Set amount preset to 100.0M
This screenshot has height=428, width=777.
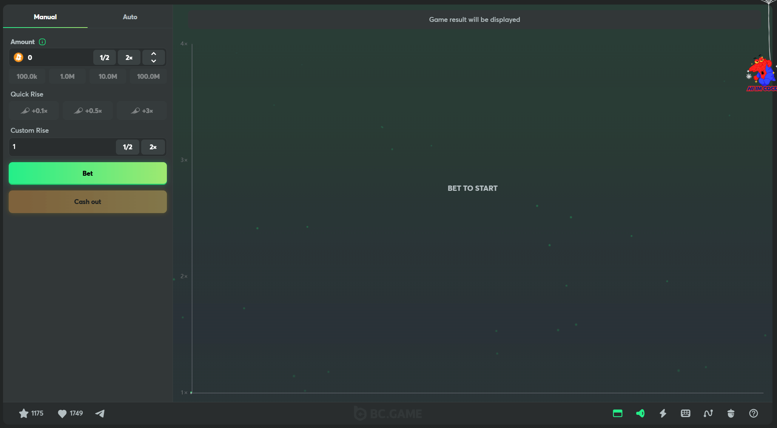[148, 76]
